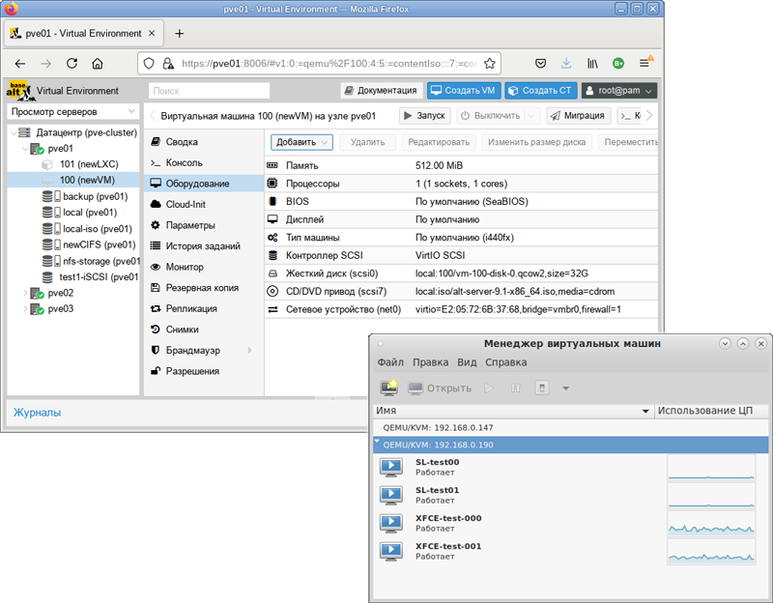The image size is (773, 603).
Task: Open the Вид menu
Action: click(467, 362)
